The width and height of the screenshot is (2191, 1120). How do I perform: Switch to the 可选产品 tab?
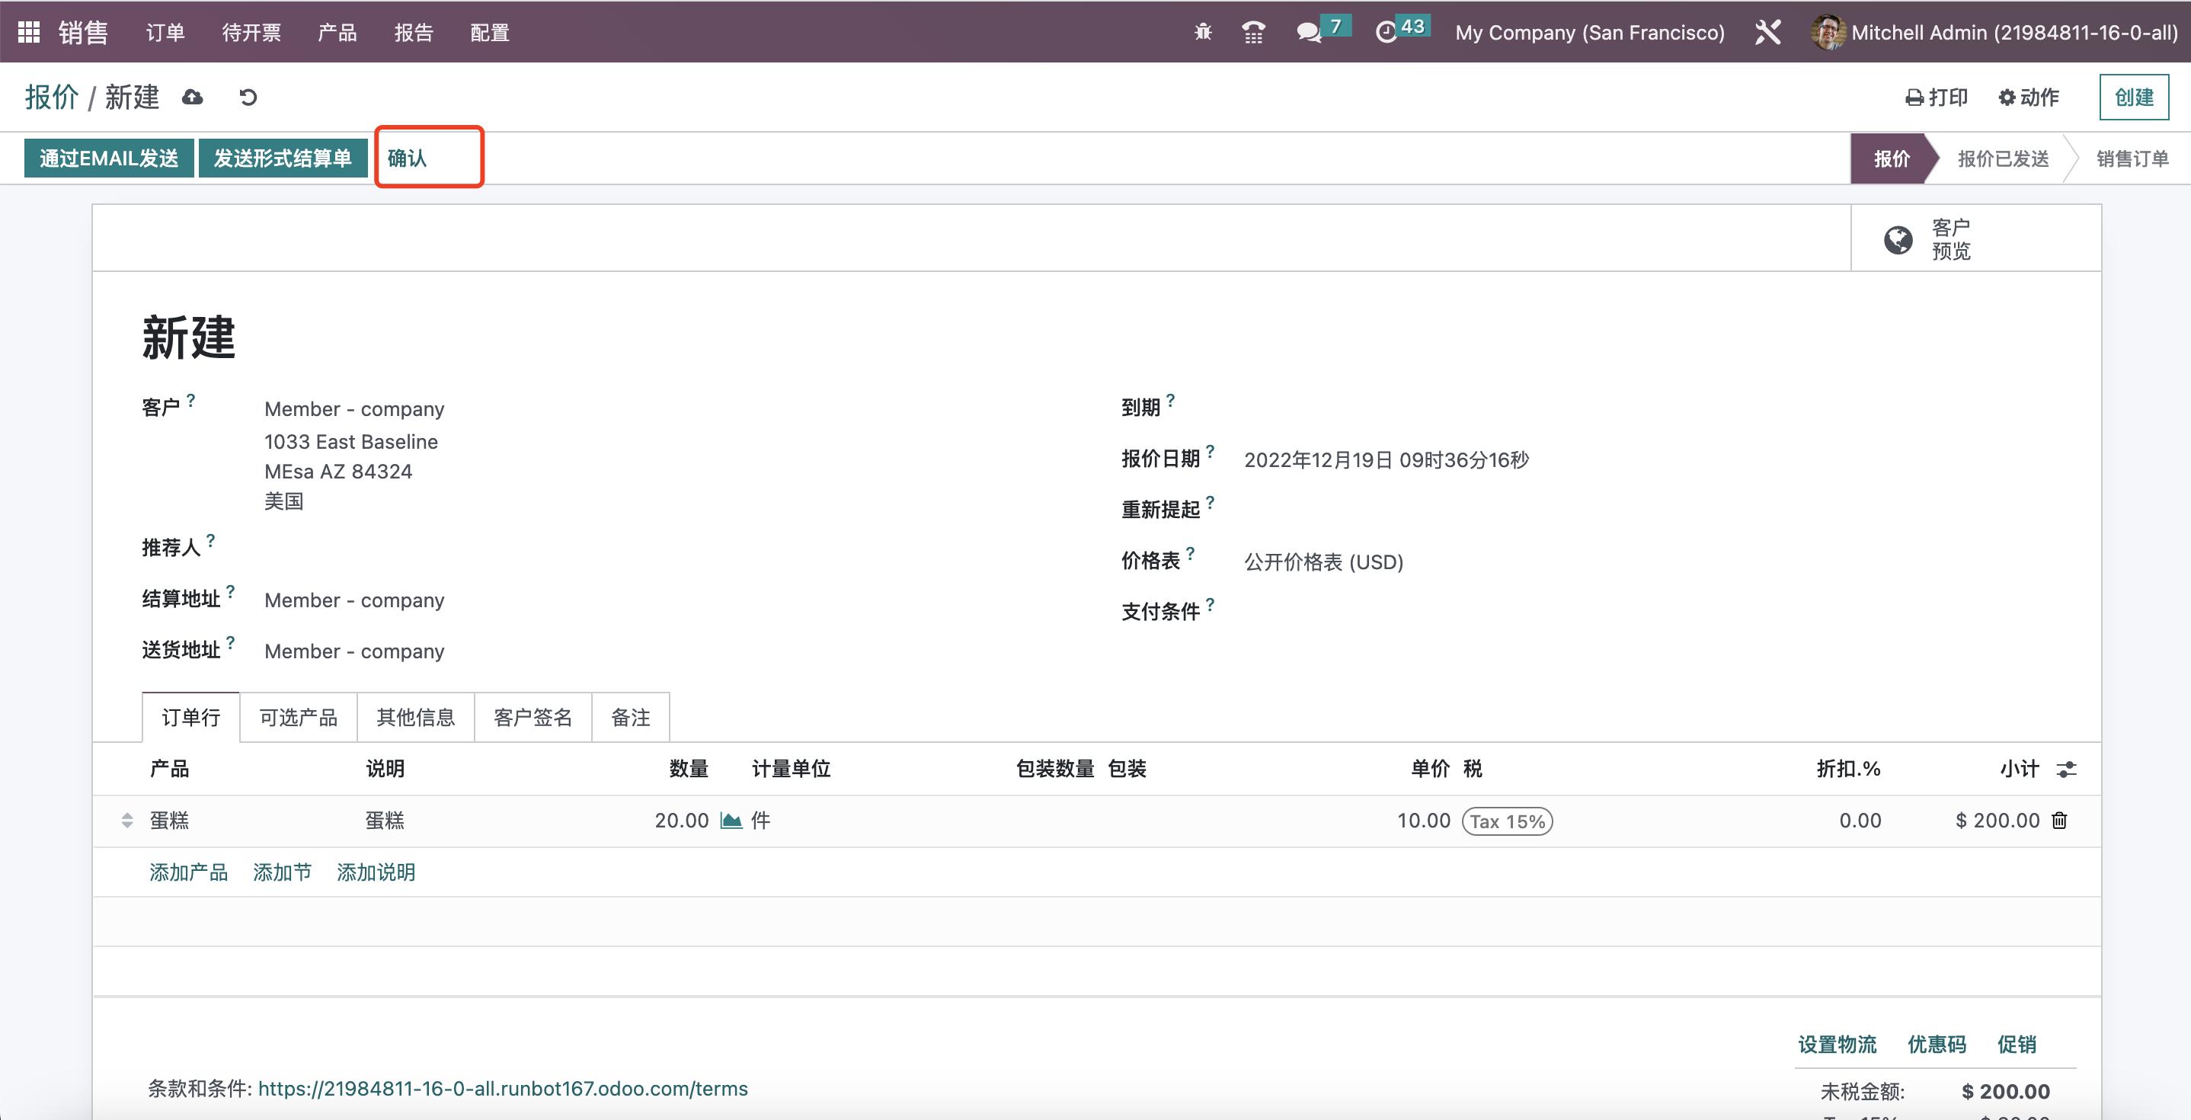tap(299, 718)
